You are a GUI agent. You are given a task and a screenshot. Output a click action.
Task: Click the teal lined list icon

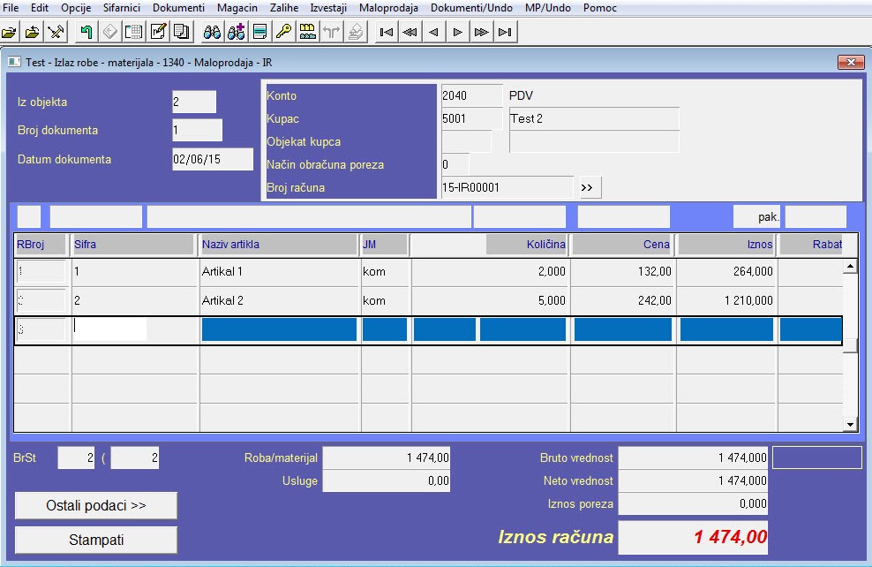tap(259, 33)
